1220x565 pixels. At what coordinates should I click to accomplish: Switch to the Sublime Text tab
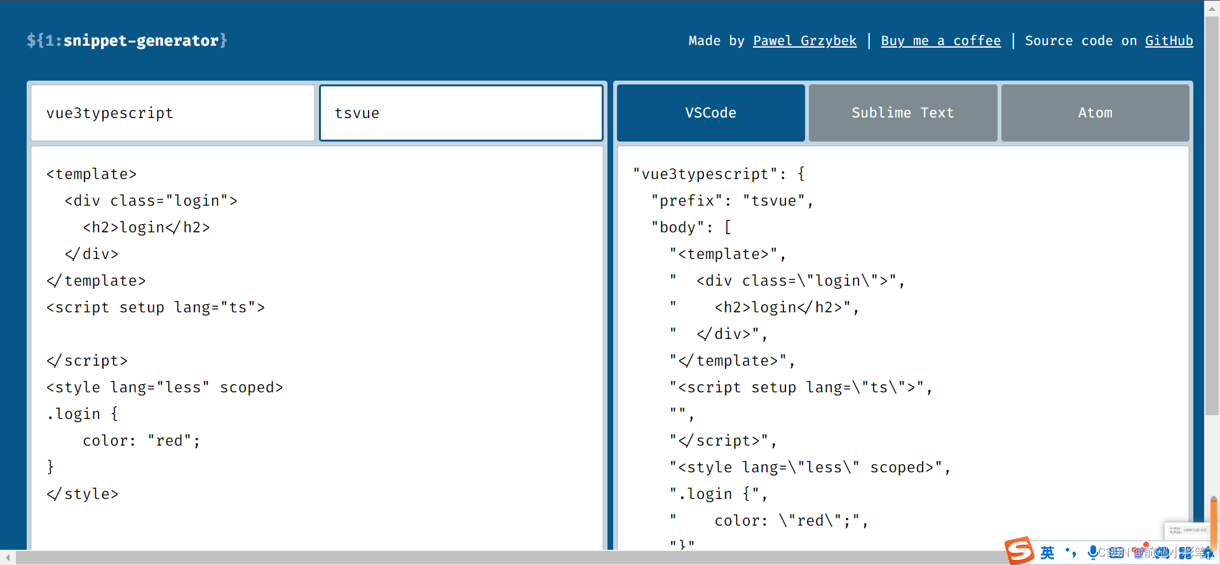click(902, 113)
